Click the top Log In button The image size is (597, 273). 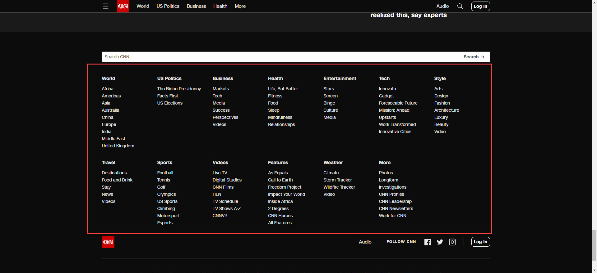[x=480, y=6]
